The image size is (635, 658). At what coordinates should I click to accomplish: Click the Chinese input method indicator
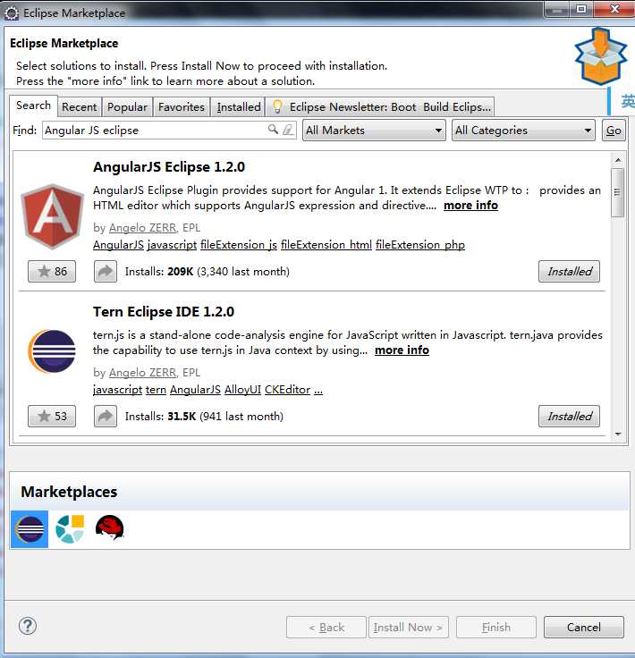pos(628,101)
